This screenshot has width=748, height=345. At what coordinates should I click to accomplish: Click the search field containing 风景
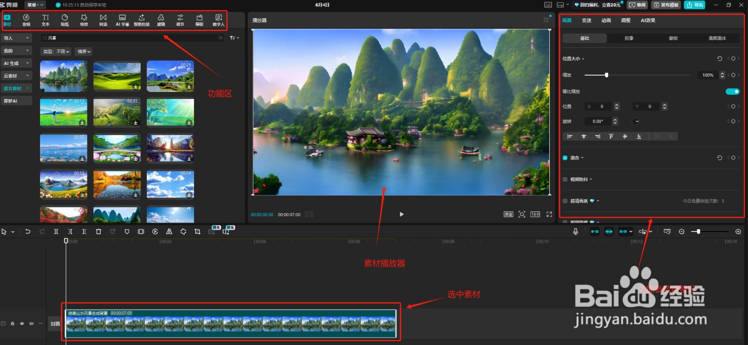coord(133,38)
